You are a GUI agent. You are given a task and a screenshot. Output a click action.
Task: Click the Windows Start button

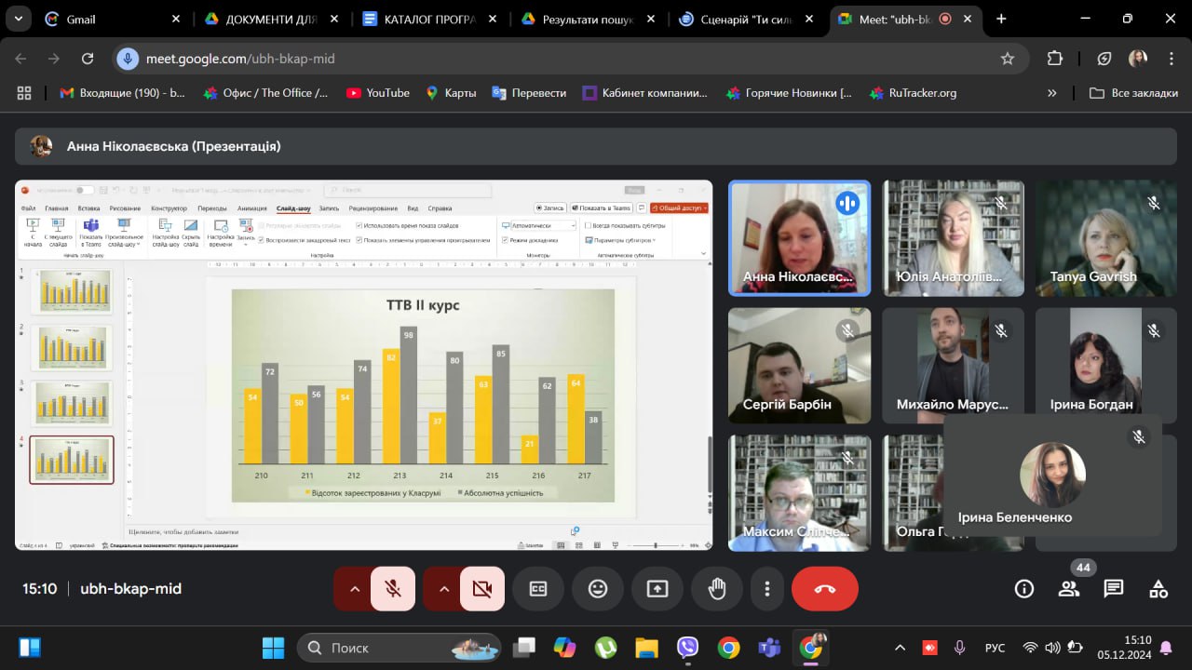pyautogui.click(x=274, y=648)
